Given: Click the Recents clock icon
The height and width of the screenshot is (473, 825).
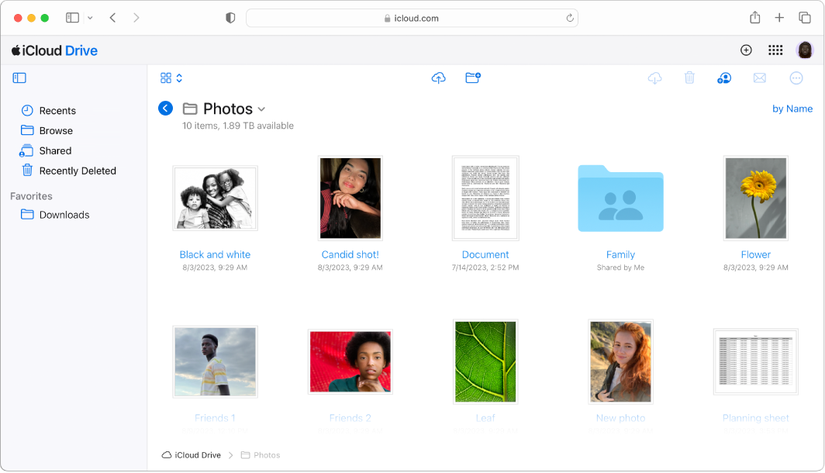Looking at the screenshot, I should pos(27,110).
